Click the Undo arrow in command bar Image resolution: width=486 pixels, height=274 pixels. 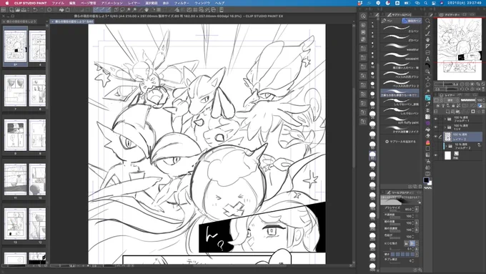(35, 9)
